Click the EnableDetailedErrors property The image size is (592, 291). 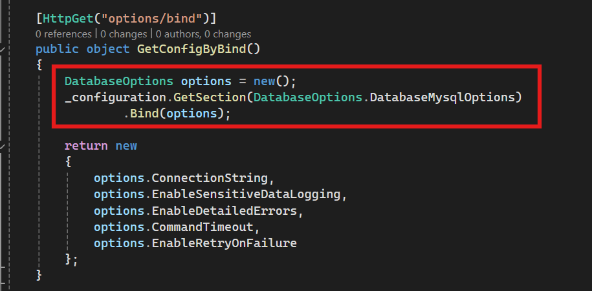tap(225, 210)
